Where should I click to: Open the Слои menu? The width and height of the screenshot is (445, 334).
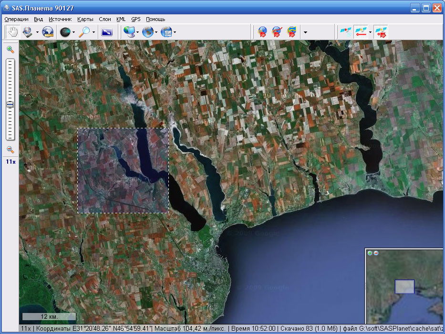point(105,19)
